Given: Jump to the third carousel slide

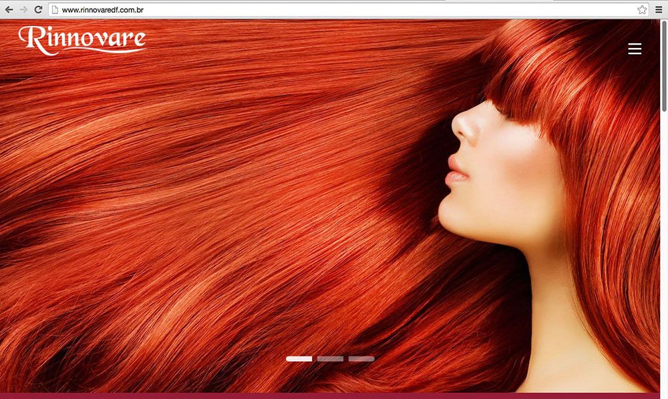Looking at the screenshot, I should pyautogui.click(x=361, y=359).
